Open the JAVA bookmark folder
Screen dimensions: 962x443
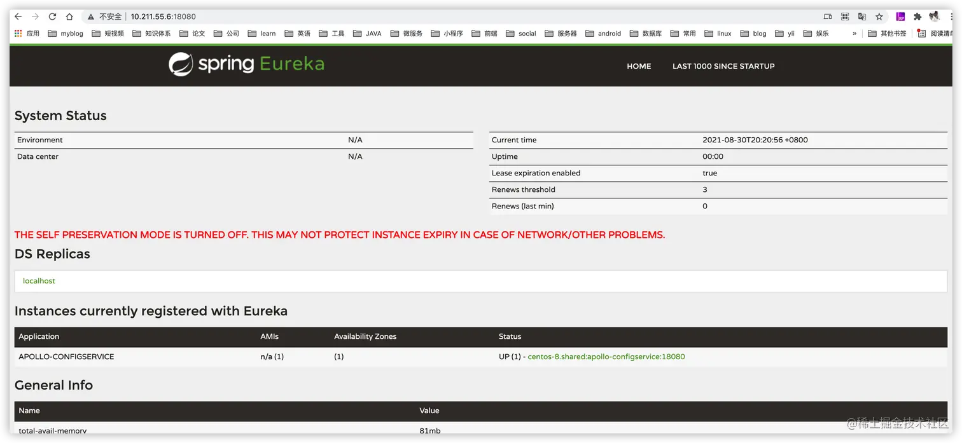(367, 34)
